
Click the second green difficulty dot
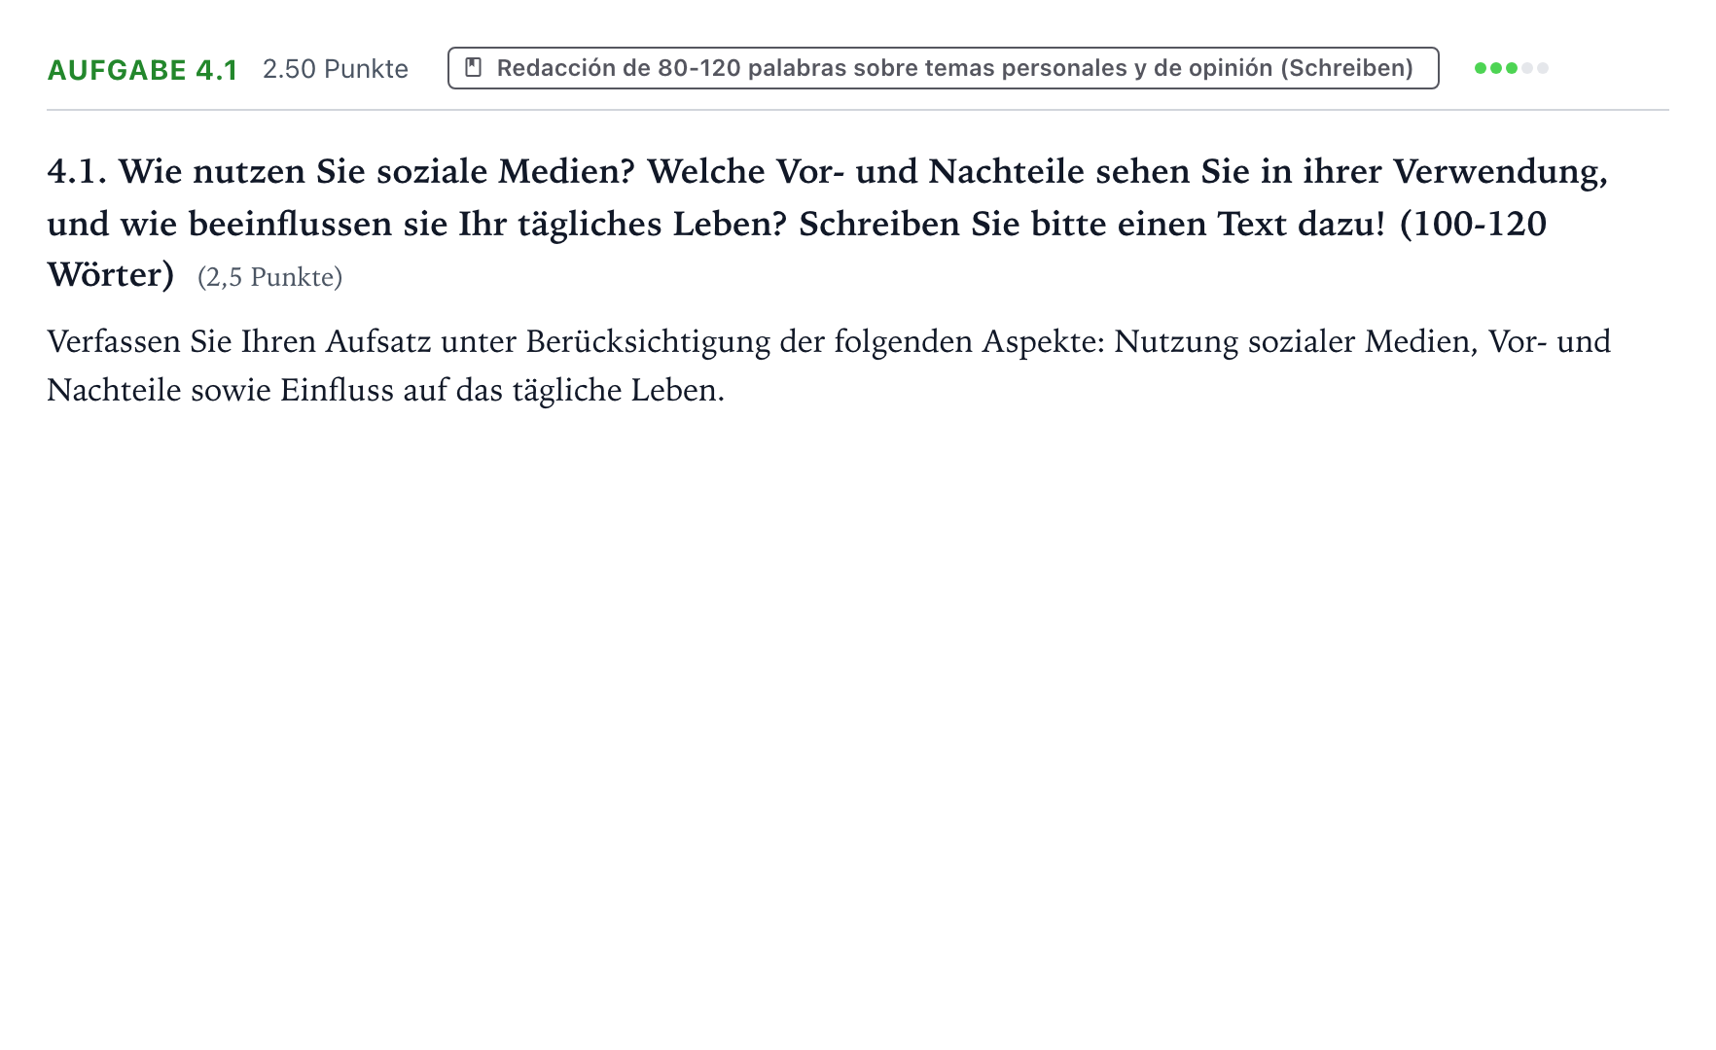[1496, 68]
